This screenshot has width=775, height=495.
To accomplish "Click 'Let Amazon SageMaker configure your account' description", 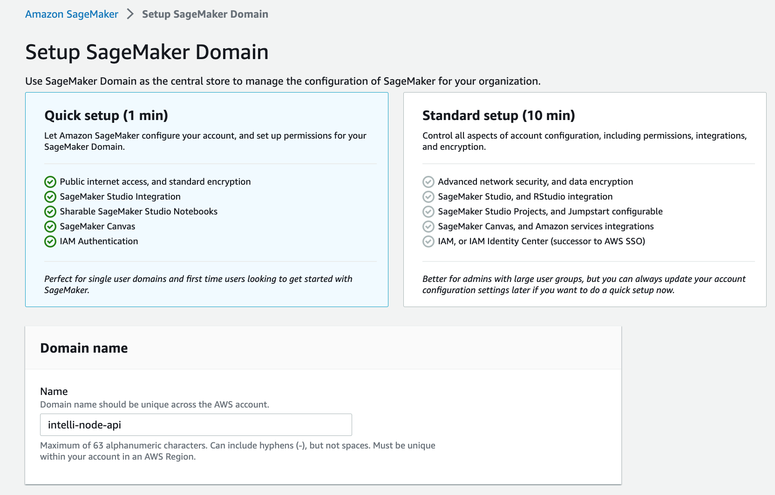I will tap(205, 141).
